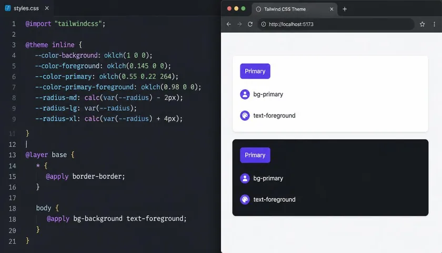
Task: Click the red close button of the browser window
Action: (x=229, y=9)
